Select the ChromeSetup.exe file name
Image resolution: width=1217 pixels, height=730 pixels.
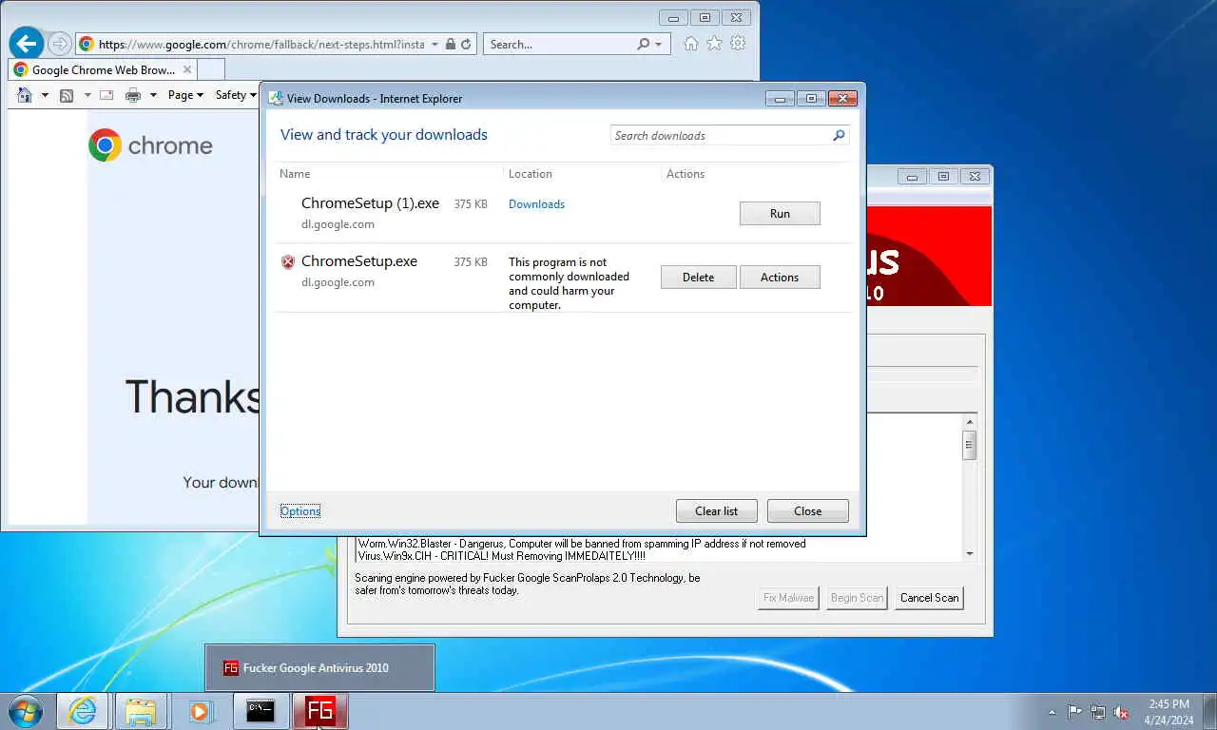pos(359,261)
